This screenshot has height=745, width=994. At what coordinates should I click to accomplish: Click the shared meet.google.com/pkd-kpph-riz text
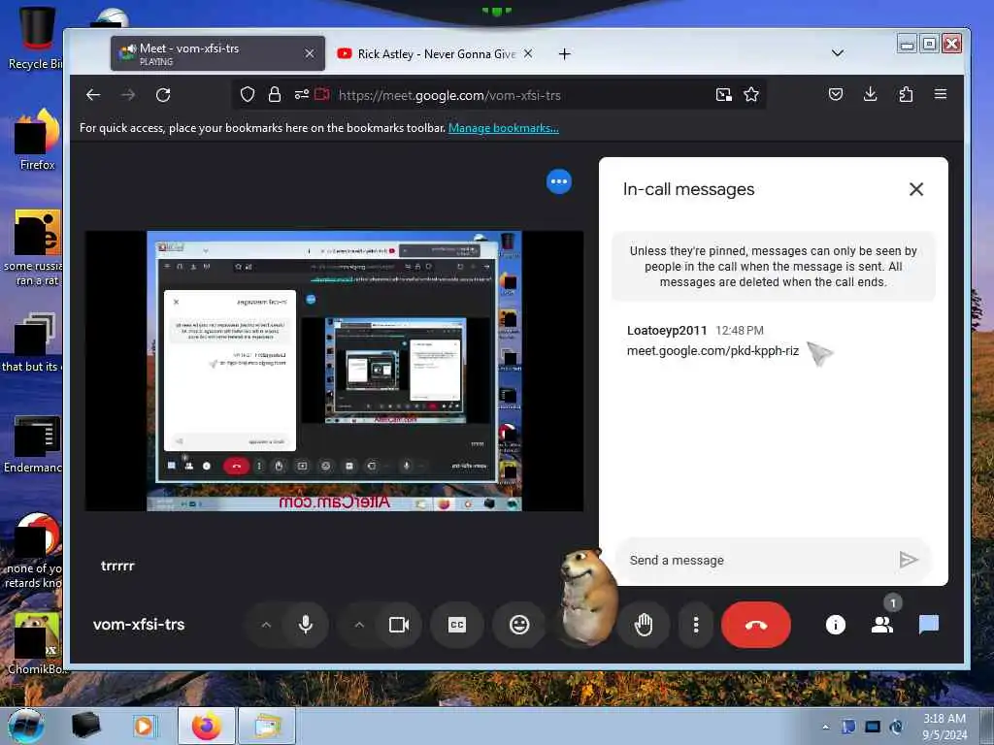click(x=712, y=350)
